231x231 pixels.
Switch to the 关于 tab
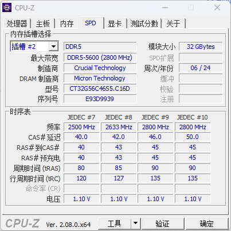(x=174, y=24)
